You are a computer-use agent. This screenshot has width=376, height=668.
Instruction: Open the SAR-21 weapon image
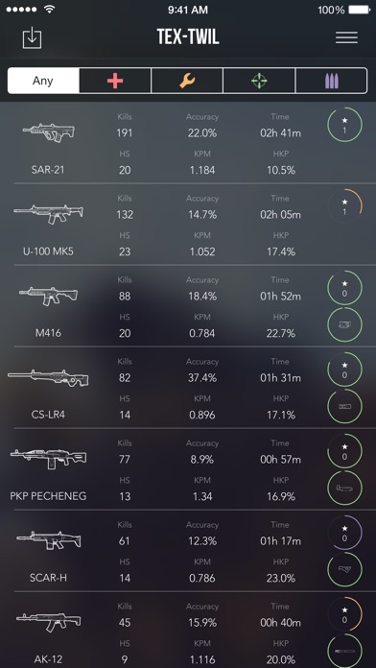[x=49, y=132]
